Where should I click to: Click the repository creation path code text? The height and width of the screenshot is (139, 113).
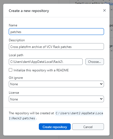click(x=56, y=116)
